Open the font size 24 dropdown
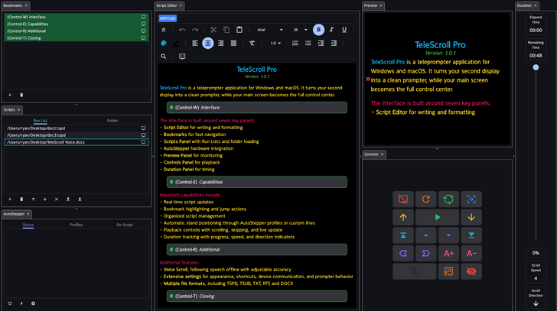Screen dimensions: 557x311 point(300,30)
